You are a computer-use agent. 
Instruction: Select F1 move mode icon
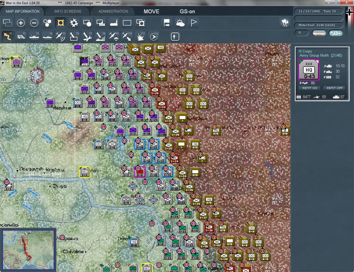pos(8,36)
